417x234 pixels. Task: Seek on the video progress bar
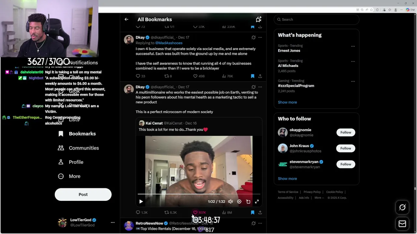coord(199,194)
